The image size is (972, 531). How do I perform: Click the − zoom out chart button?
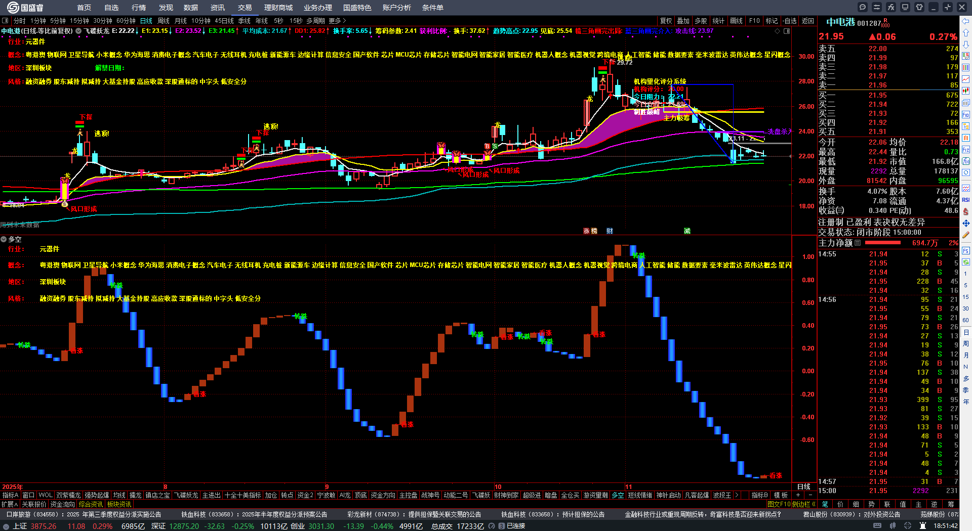coord(811,495)
